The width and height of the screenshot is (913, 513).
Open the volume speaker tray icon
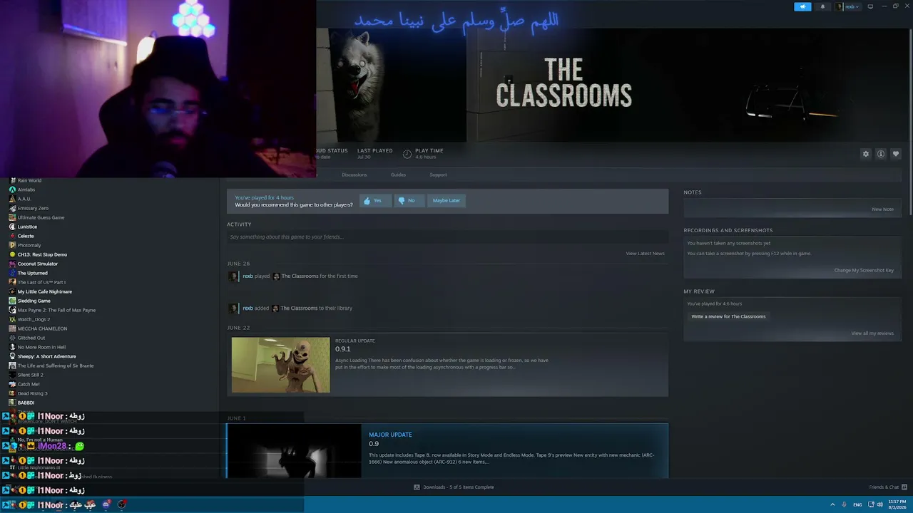tap(879, 504)
